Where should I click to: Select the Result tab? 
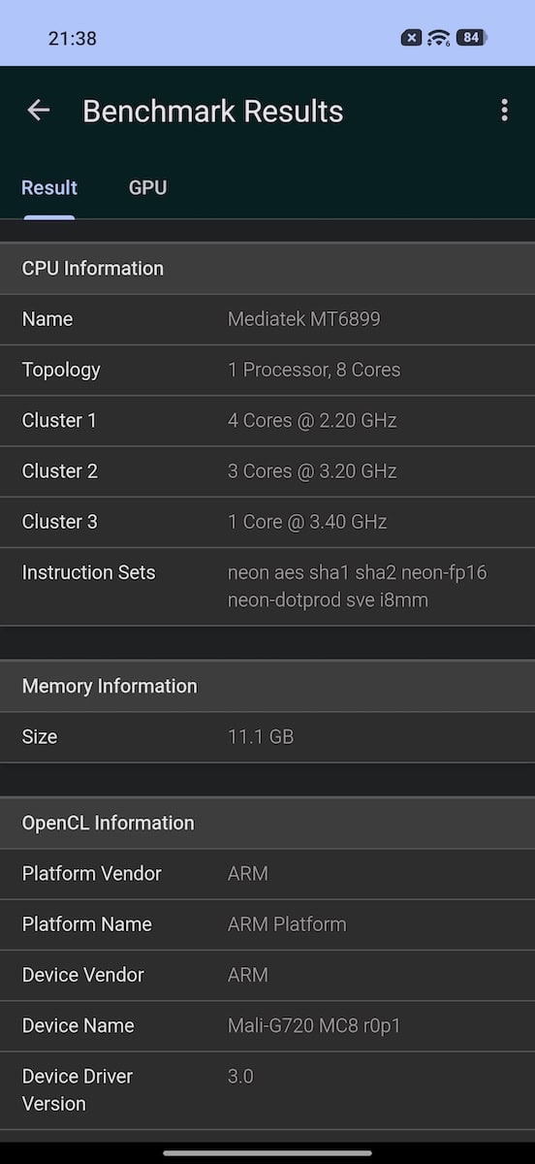coord(49,188)
